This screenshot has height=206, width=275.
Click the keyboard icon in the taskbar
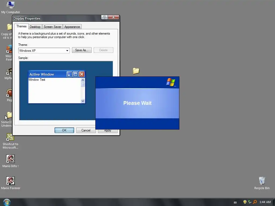[235, 202]
